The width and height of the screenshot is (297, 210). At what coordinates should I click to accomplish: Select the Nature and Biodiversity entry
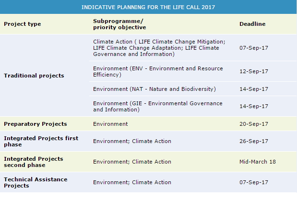tap(154, 89)
